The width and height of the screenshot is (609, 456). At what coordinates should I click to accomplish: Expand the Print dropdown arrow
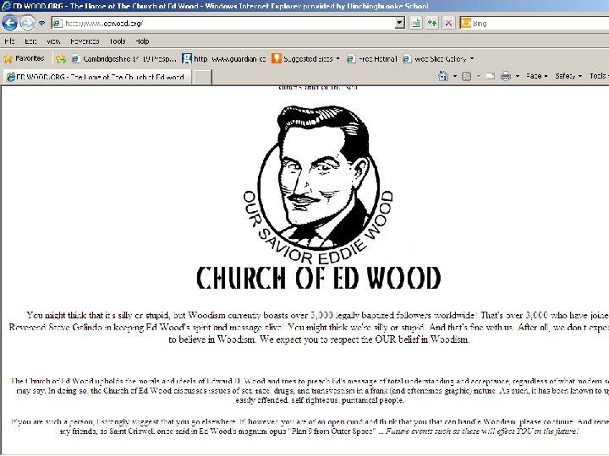(518, 76)
